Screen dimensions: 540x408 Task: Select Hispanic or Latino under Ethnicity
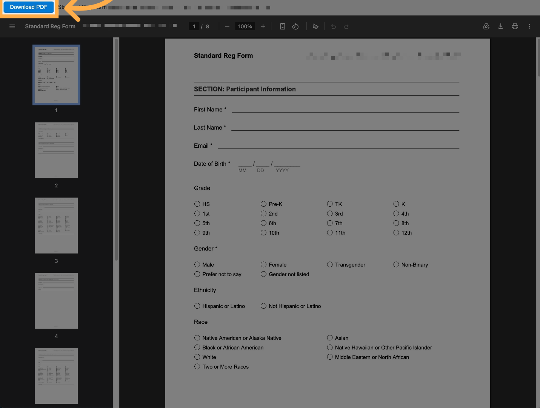tap(197, 306)
